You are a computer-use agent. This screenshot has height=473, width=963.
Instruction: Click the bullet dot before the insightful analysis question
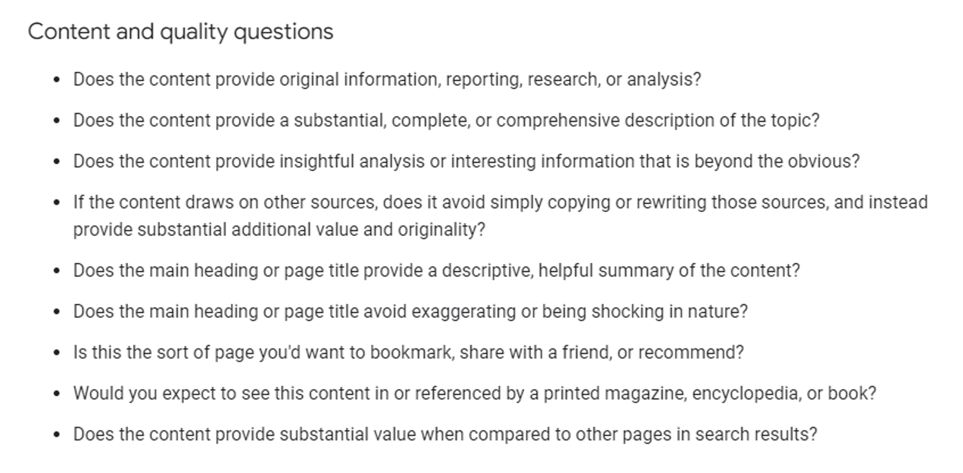pyautogui.click(x=57, y=161)
